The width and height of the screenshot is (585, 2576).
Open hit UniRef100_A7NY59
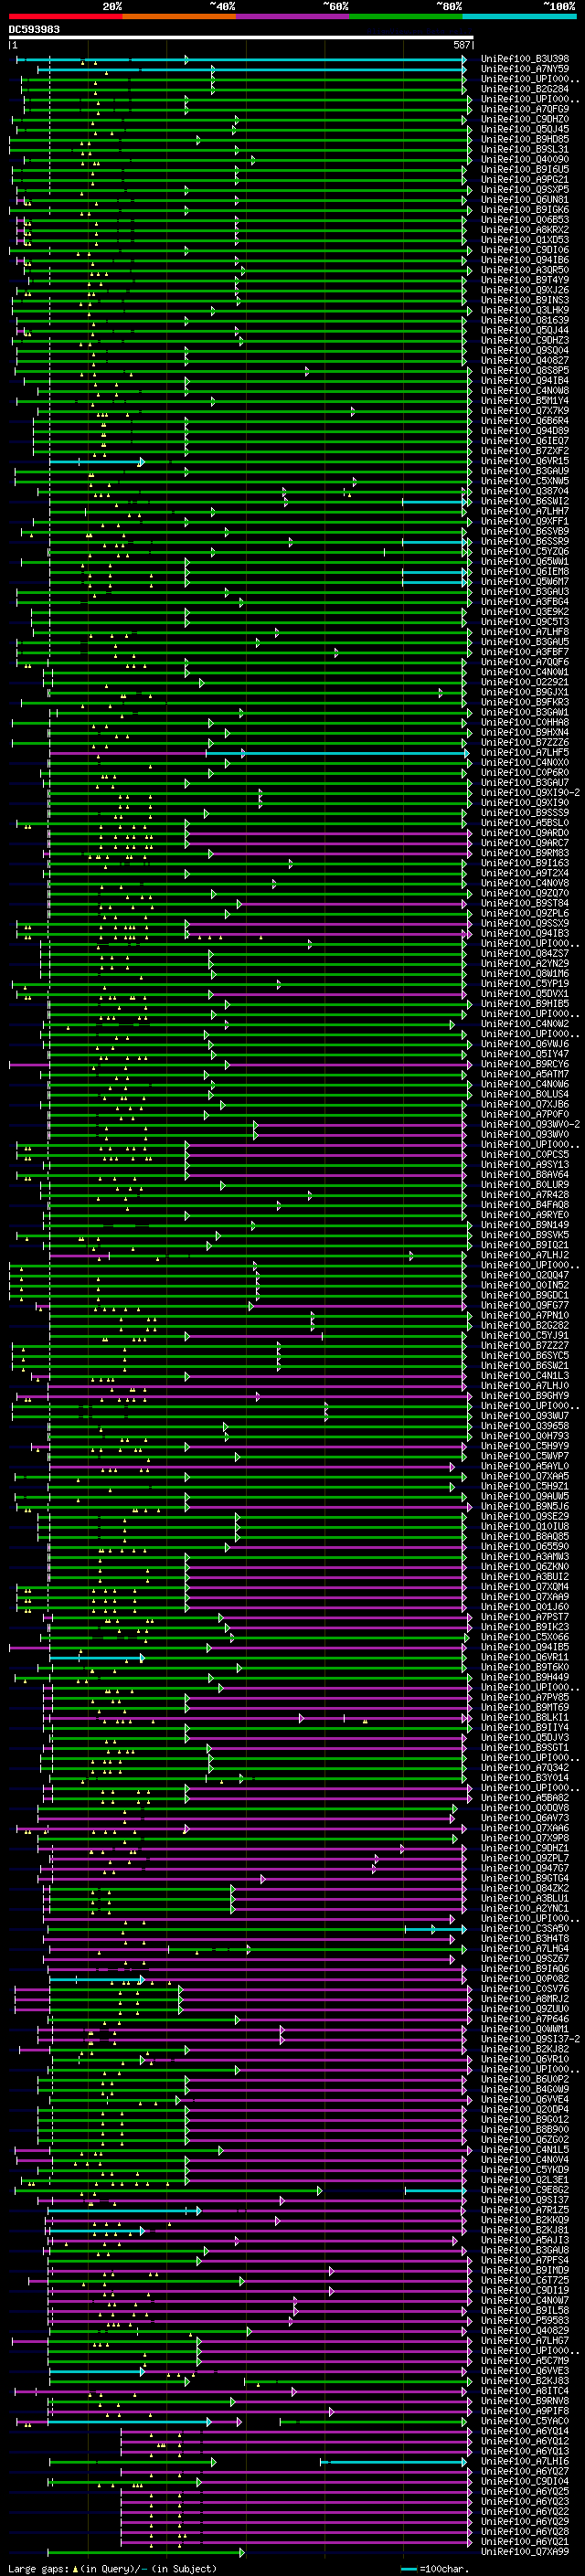pos(525,69)
